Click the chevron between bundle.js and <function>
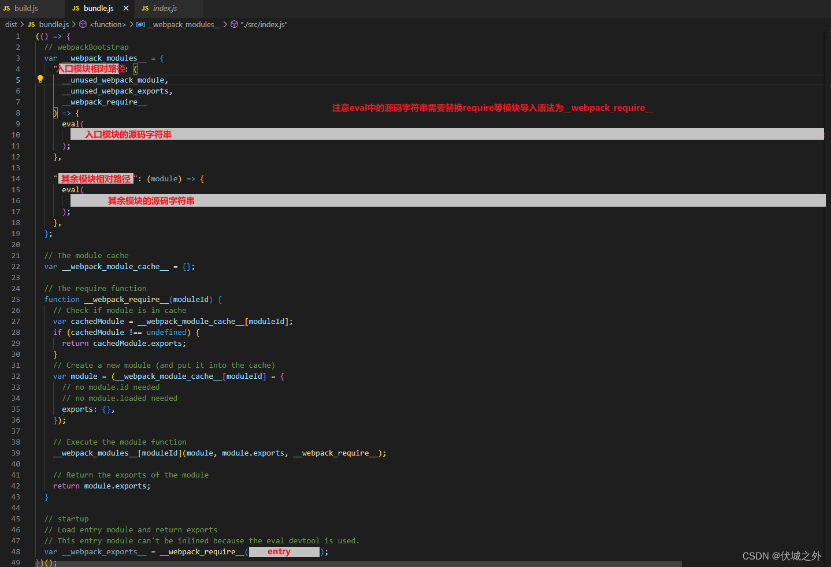The height and width of the screenshot is (567, 831). point(74,24)
